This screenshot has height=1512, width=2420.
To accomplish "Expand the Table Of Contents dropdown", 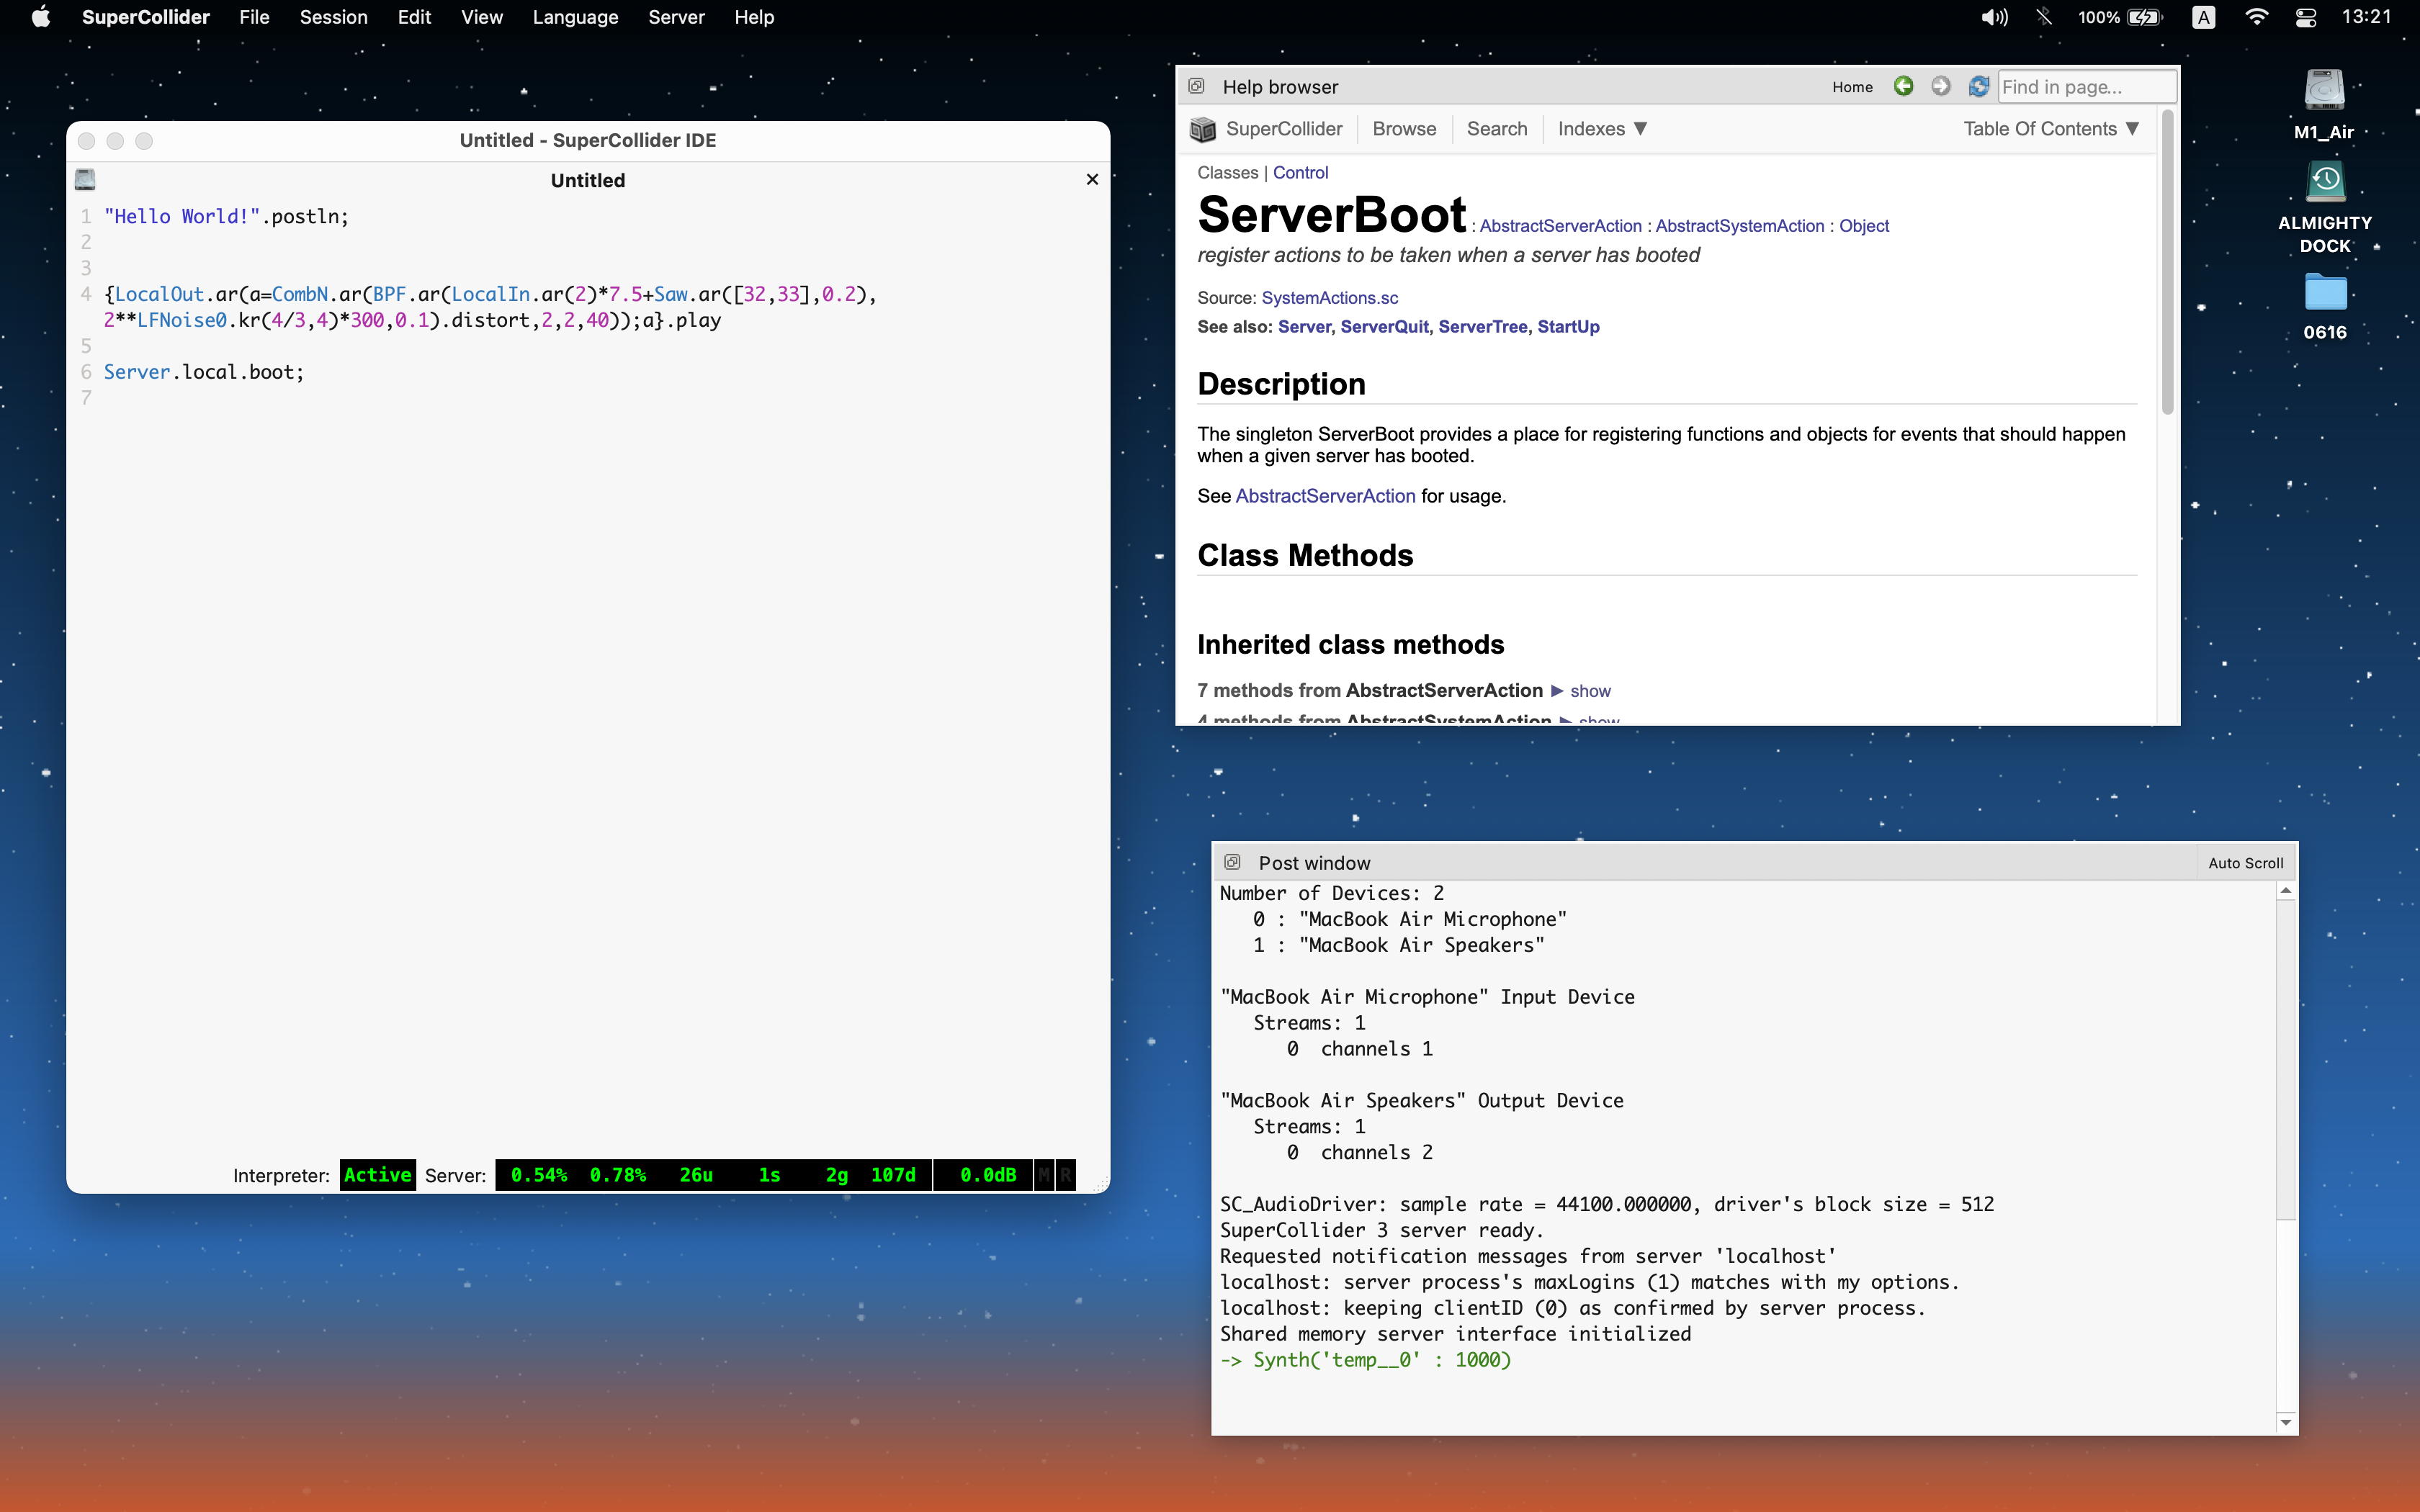I will (x=2050, y=129).
